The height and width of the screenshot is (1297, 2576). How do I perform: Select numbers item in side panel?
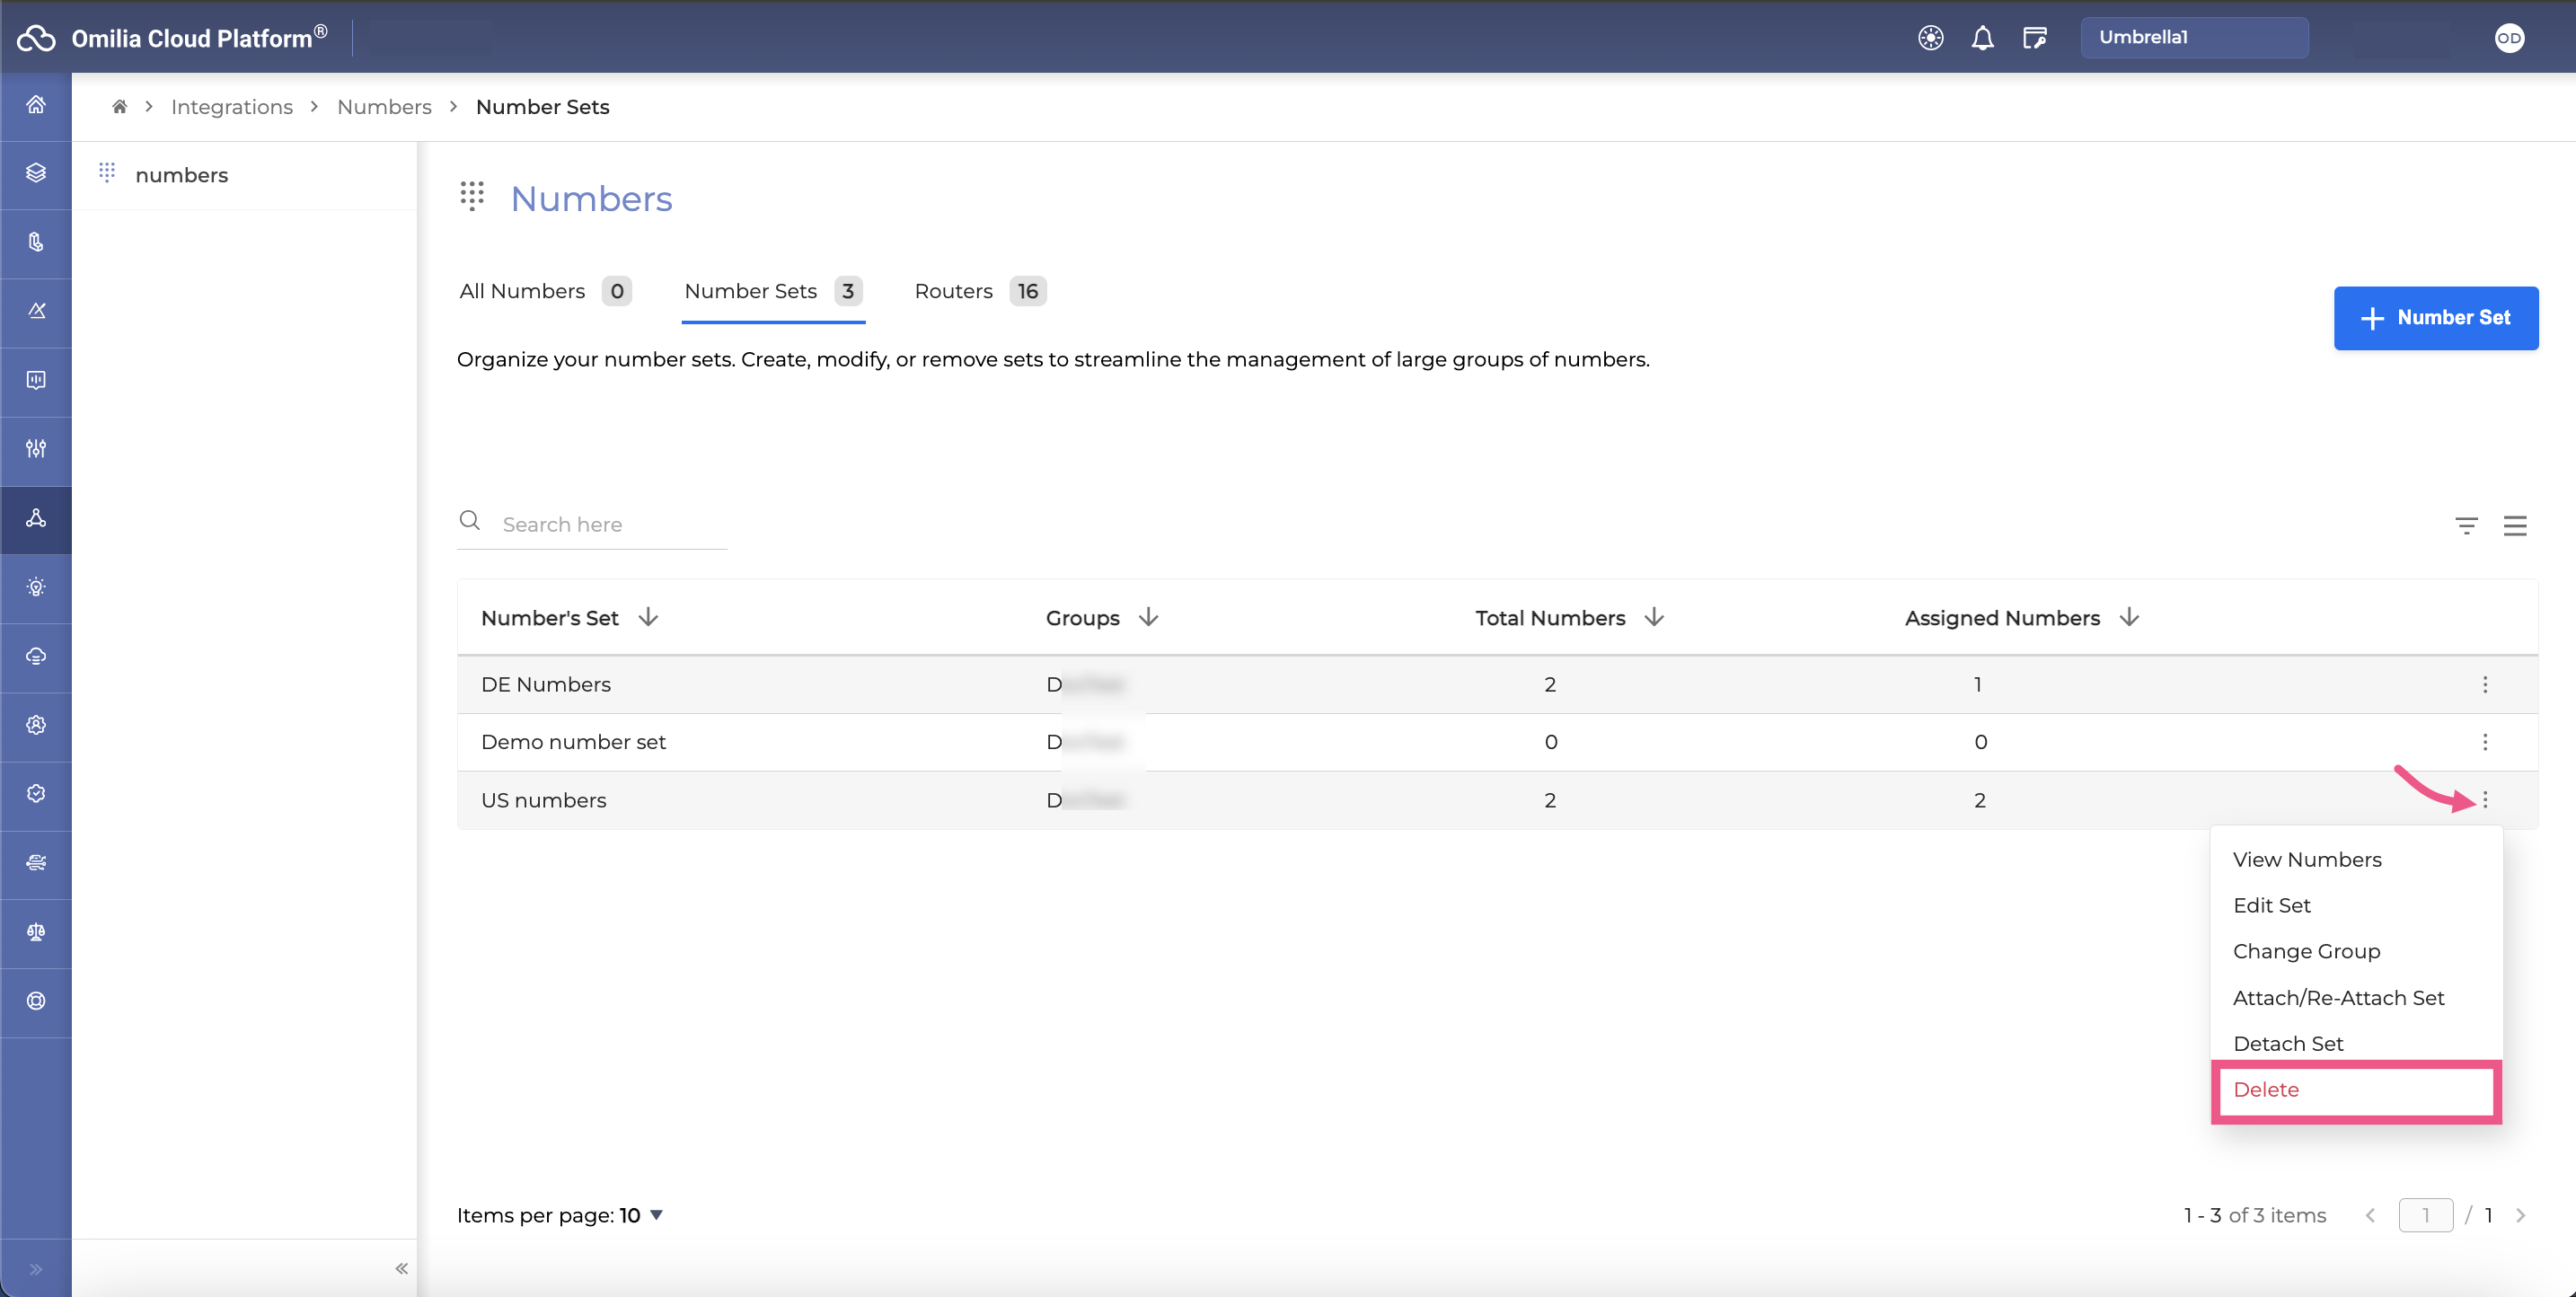click(245, 175)
